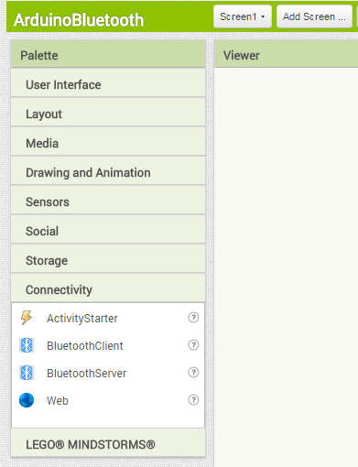This screenshot has width=358, height=467.
Task: Expand the Layout palette section
Action: (x=108, y=113)
